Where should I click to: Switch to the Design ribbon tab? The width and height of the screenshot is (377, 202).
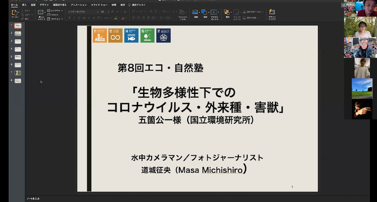(x=44, y=5)
